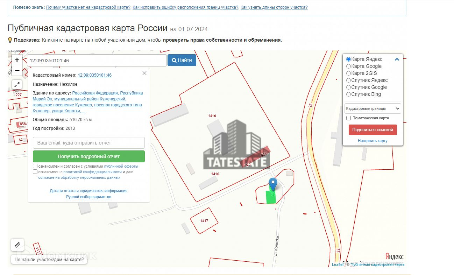Collapse the map layers panel chevron
Screen dimensions: 454x275
(x=397, y=59)
